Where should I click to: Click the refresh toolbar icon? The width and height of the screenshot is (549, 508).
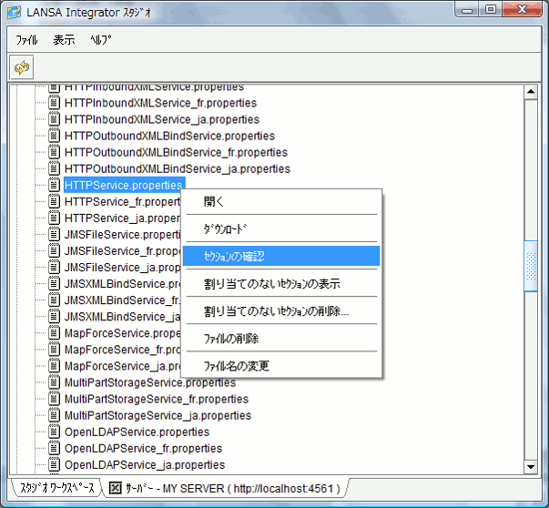click(x=22, y=67)
